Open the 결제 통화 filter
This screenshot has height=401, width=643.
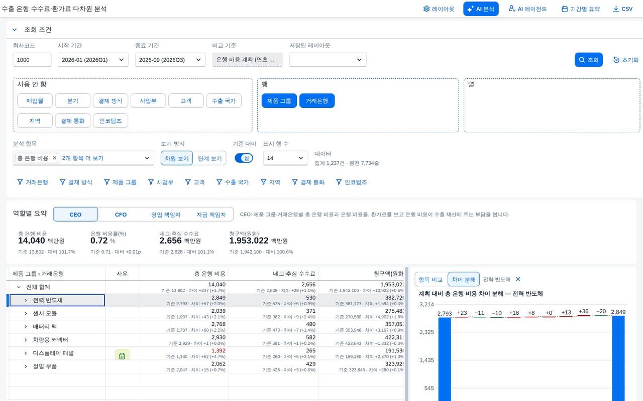pyautogui.click(x=308, y=182)
